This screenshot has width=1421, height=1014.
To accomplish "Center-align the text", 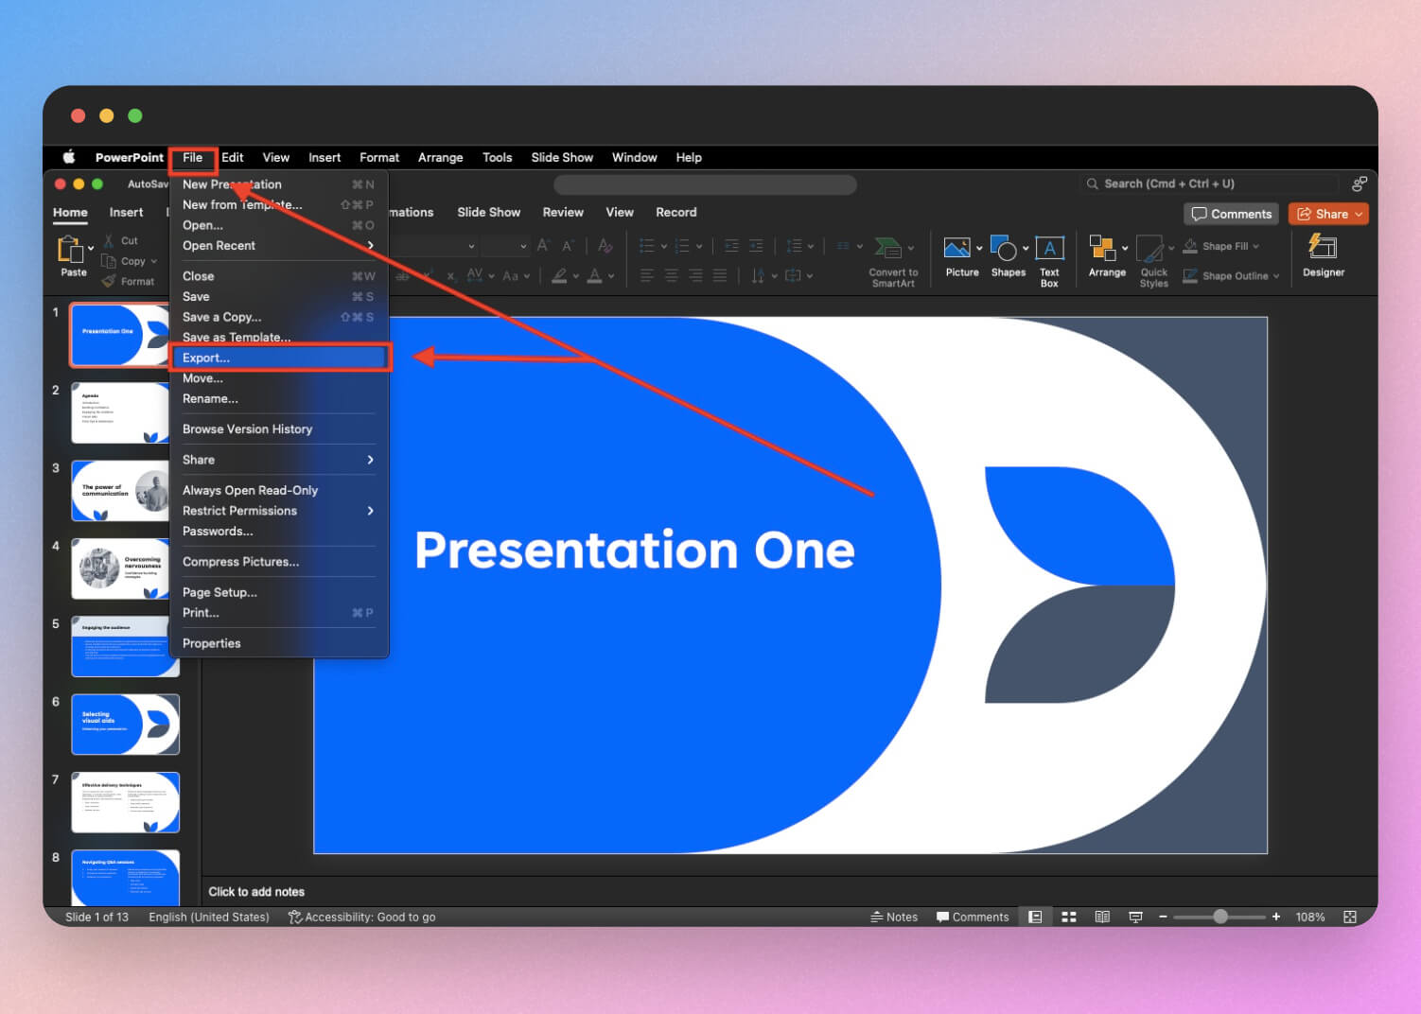I will [671, 275].
